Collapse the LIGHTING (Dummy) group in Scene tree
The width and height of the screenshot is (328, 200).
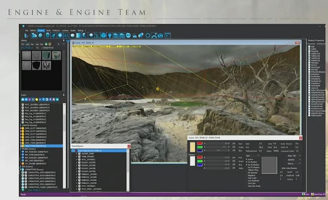click(21, 125)
